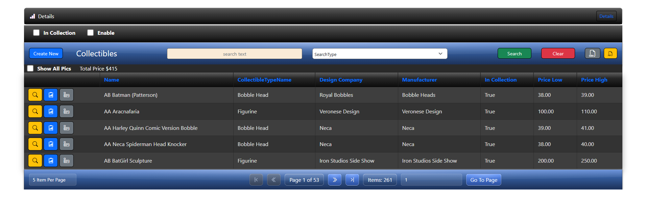Go to the next page of collectibles
The width and height of the screenshot is (647, 198).
tap(335, 180)
